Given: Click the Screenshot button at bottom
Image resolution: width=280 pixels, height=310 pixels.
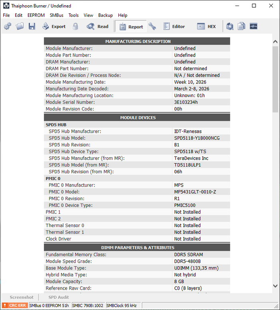Looking at the screenshot, I should pos(22,297).
